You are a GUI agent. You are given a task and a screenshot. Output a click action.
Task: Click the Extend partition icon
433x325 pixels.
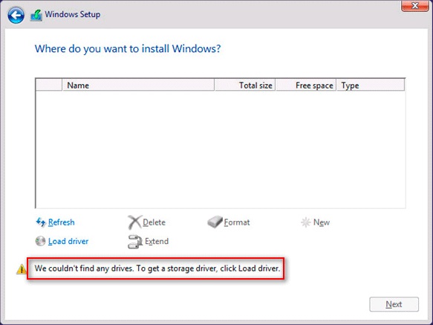click(x=135, y=242)
